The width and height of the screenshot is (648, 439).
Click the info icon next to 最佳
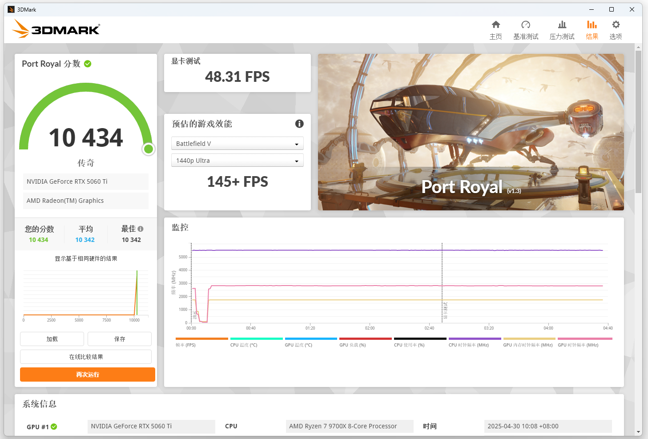click(141, 229)
